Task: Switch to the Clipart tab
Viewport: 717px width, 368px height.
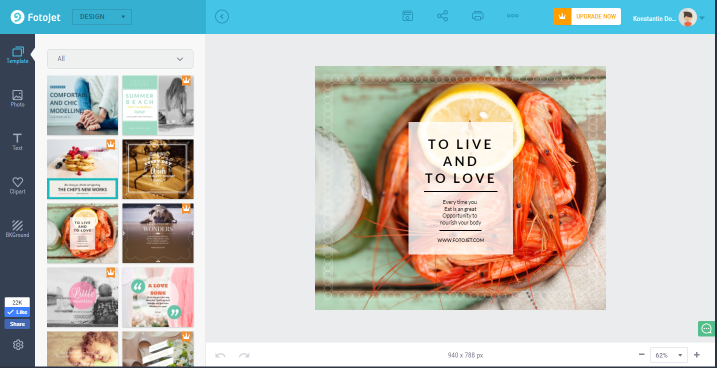Action: pyautogui.click(x=17, y=185)
